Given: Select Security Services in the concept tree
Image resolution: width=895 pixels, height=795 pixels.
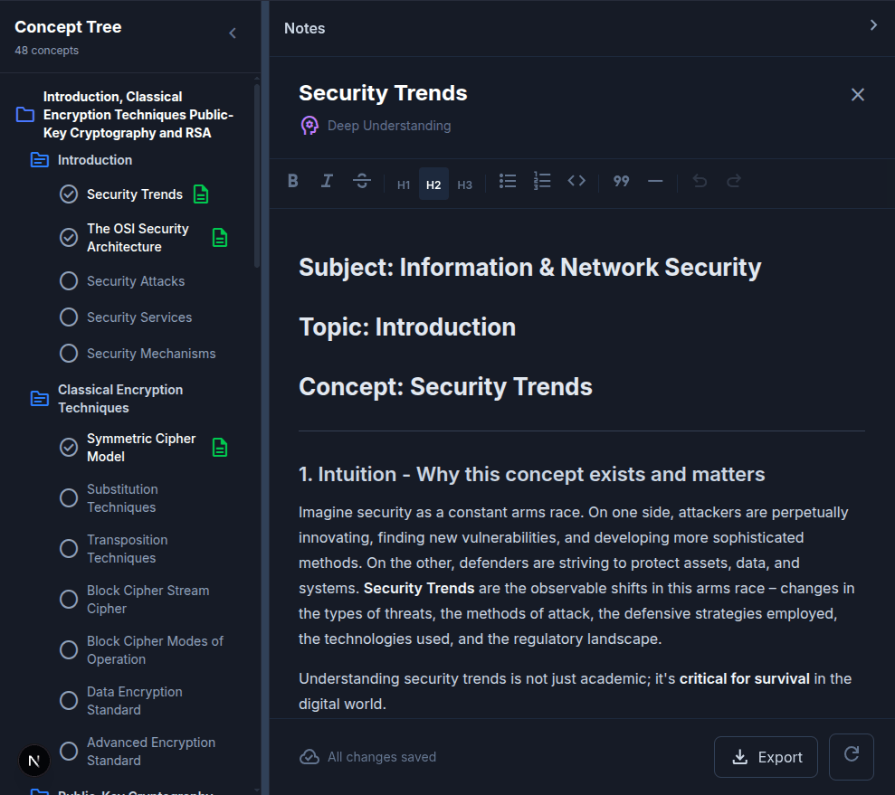Looking at the screenshot, I should (x=139, y=317).
